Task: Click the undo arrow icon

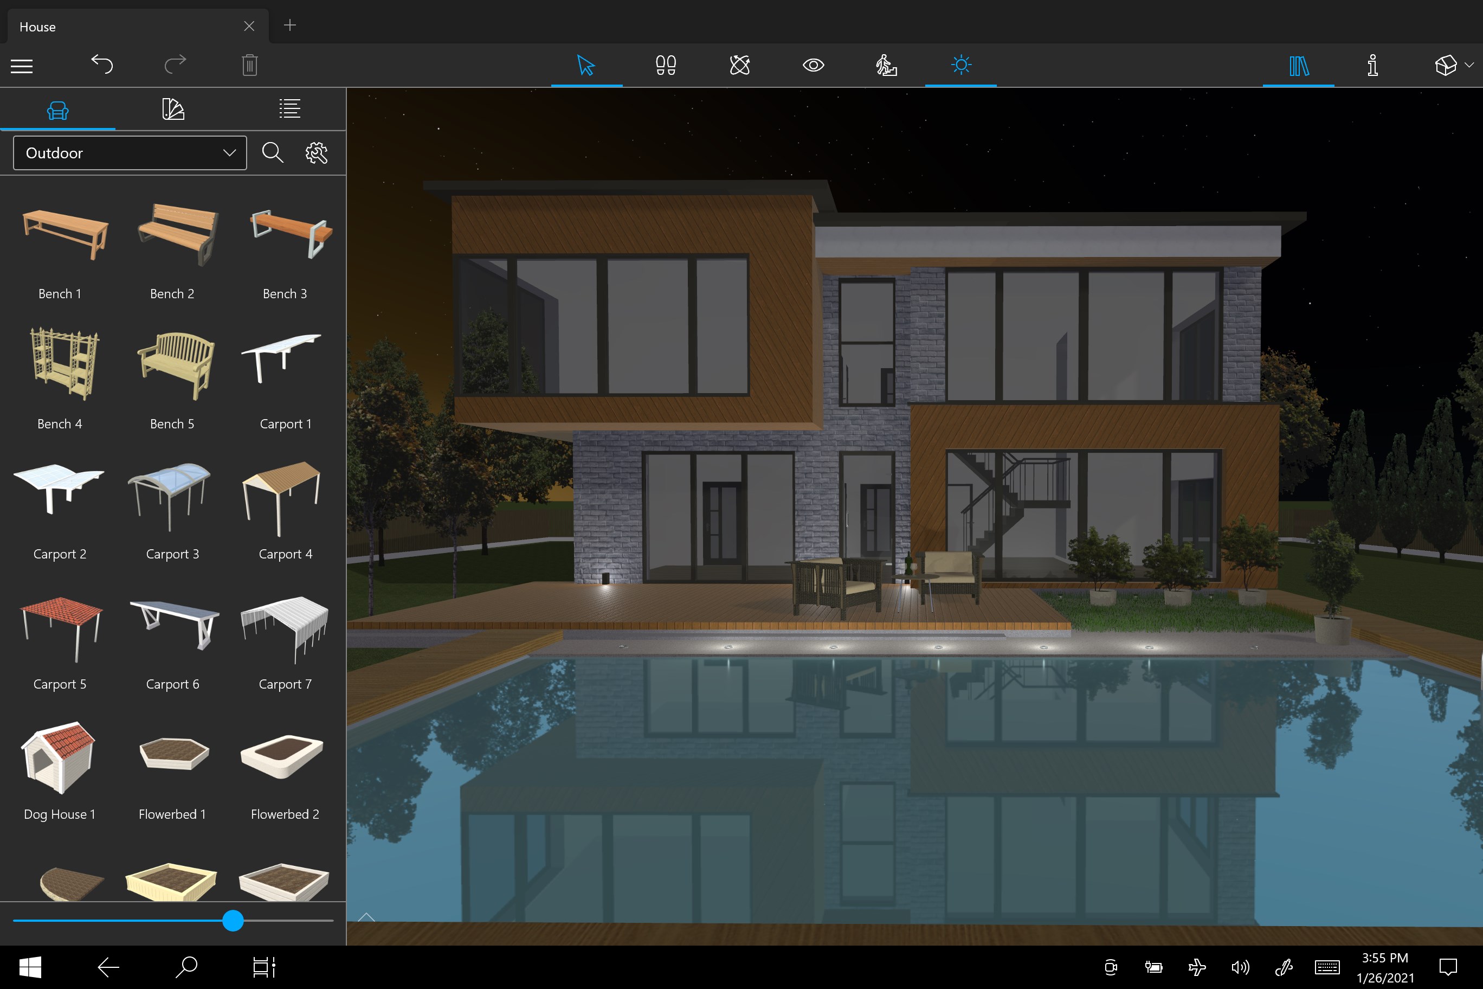Action: (x=101, y=65)
